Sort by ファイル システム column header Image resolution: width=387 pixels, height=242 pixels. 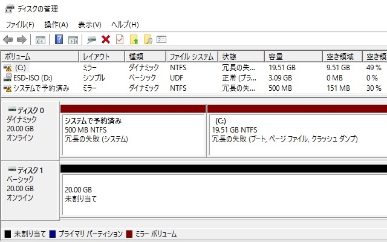pos(192,57)
